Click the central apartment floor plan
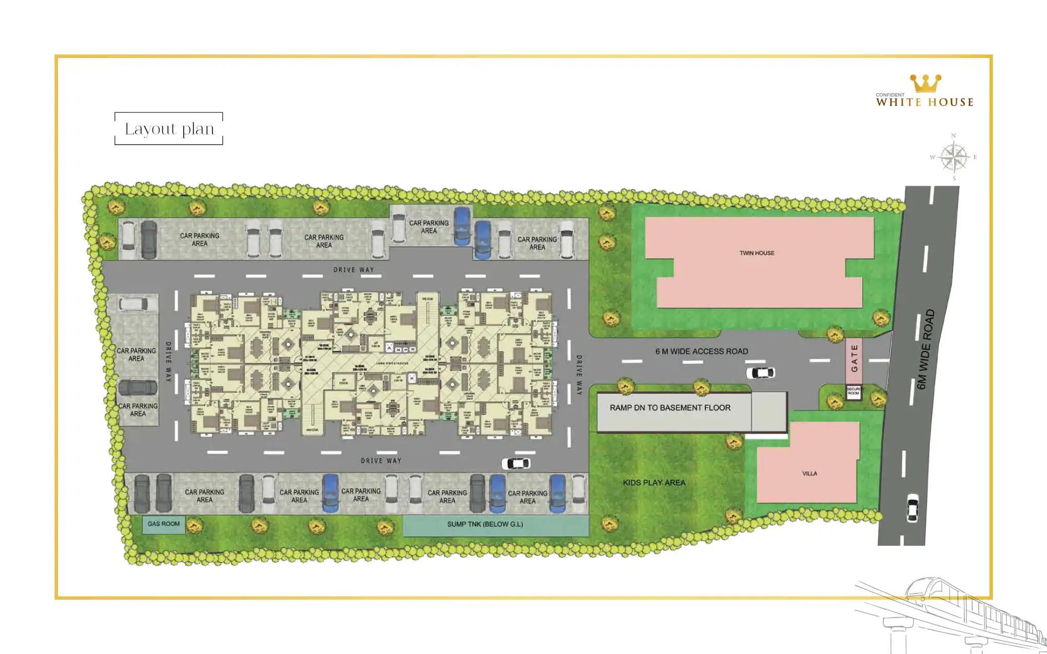1047x654 pixels. pyautogui.click(x=372, y=364)
